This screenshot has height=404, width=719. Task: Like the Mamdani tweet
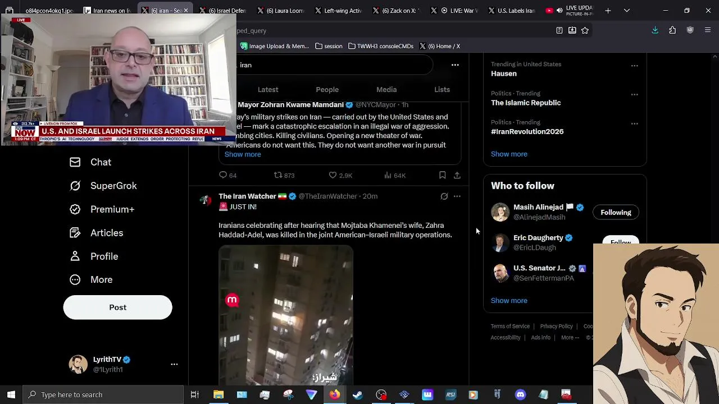point(340,175)
